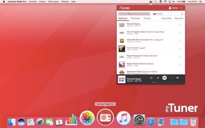
Task: Play Радио Классик (Radio Classic) station
Action: (151, 65)
